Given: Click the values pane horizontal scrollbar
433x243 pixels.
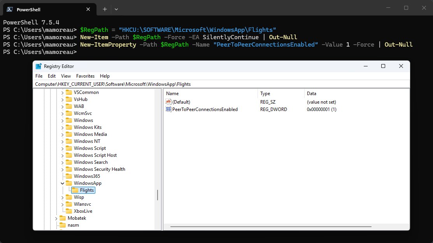Looking at the screenshot, I should (x=271, y=227).
